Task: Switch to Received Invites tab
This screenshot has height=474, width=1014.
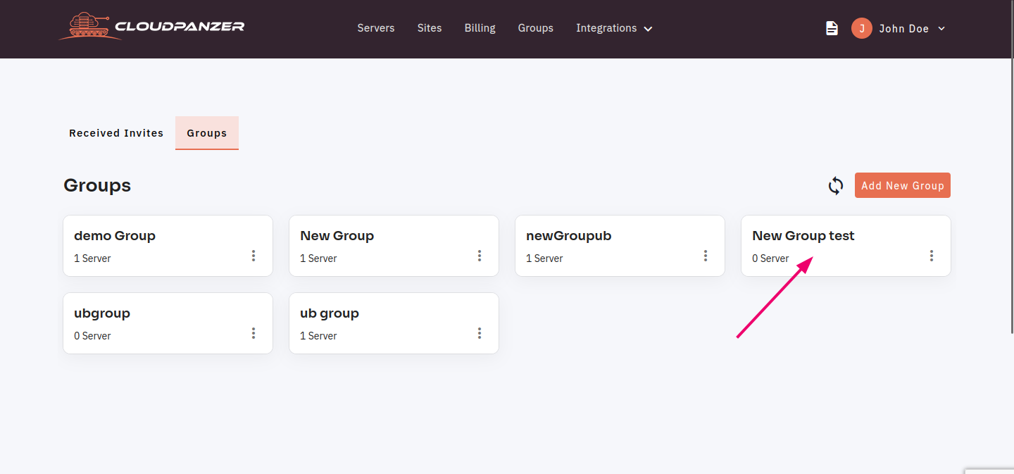Action: (116, 133)
